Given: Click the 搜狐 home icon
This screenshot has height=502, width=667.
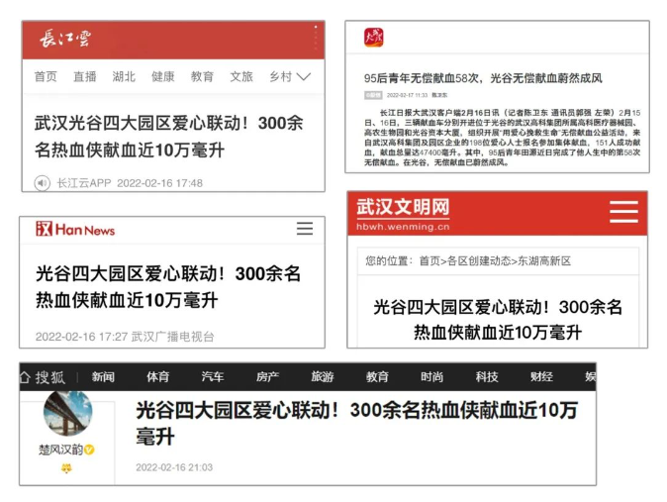Looking at the screenshot, I should tap(28, 377).
